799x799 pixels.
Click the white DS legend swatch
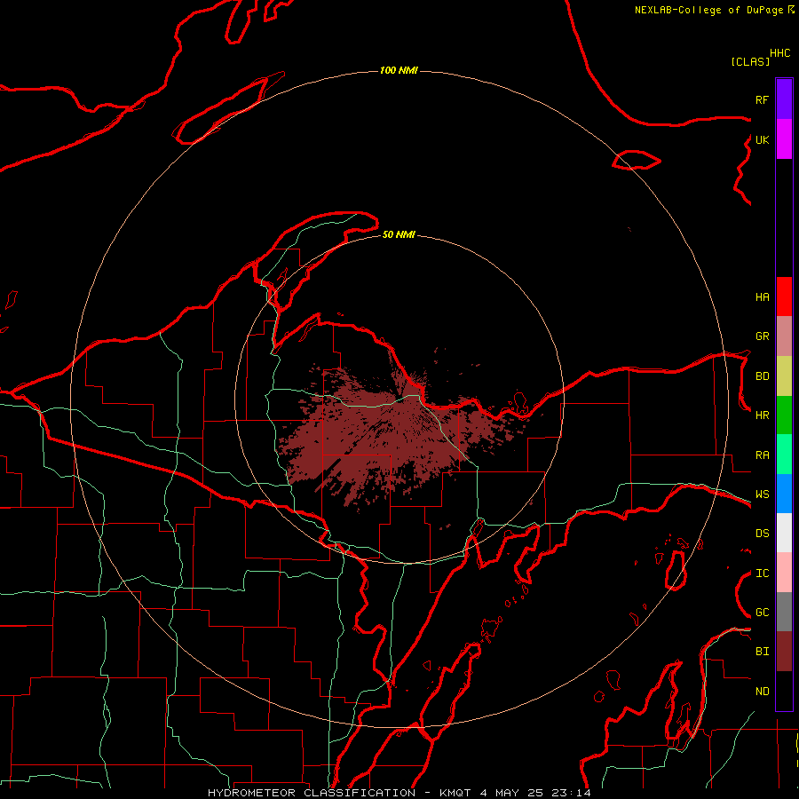tap(784, 533)
